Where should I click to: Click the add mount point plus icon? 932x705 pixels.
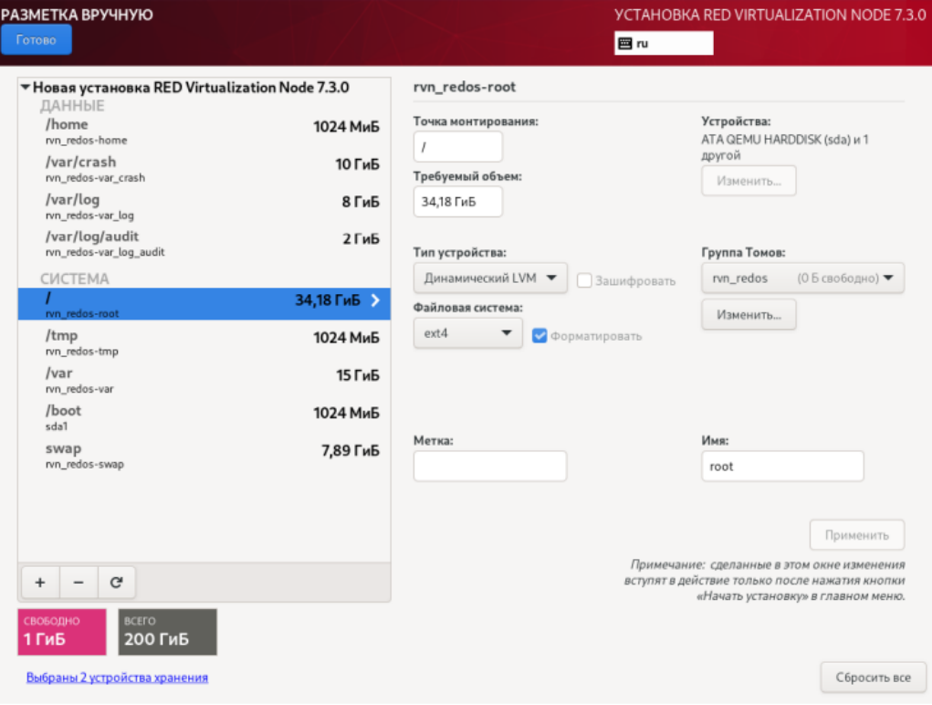coord(40,583)
